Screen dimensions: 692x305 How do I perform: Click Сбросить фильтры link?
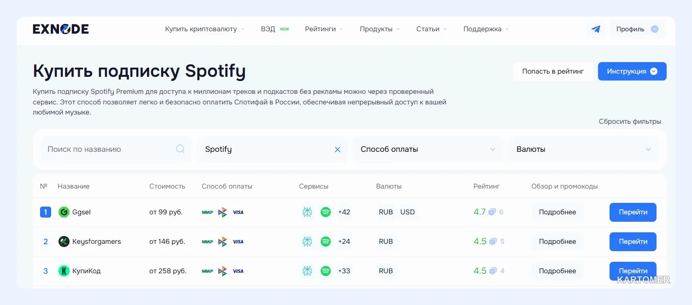[630, 121]
